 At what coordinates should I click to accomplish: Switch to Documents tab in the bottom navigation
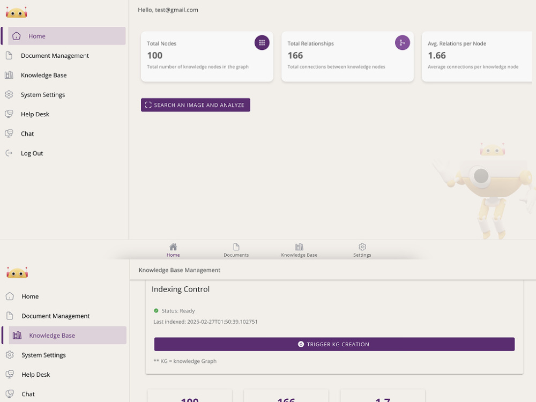(x=236, y=250)
